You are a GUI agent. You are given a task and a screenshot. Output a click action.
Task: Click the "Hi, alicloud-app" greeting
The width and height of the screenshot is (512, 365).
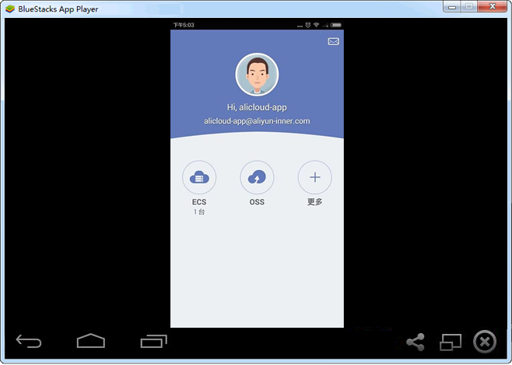[257, 107]
